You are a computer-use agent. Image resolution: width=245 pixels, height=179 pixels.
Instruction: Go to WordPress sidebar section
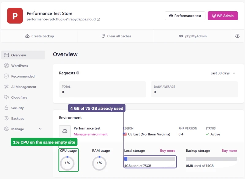coord(20,66)
